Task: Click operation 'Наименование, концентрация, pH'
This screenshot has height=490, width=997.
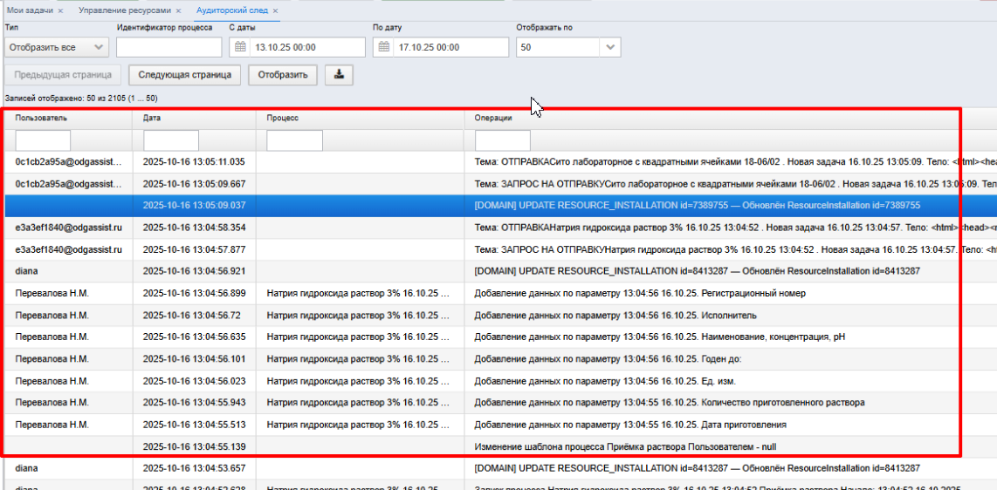Action: click(x=661, y=337)
